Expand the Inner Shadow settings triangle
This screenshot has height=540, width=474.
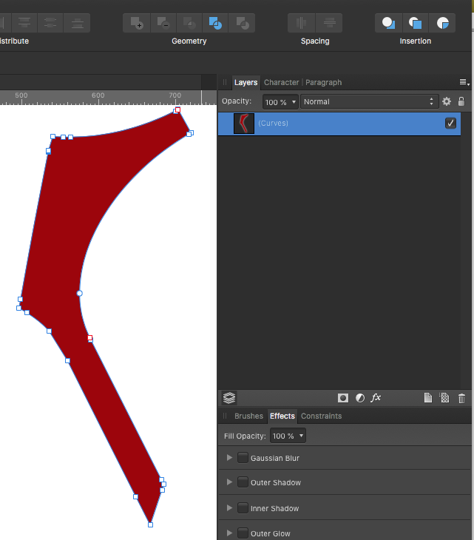pos(229,508)
